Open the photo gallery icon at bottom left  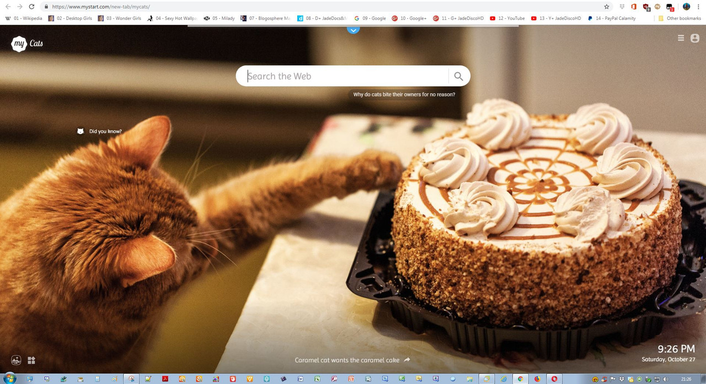(x=17, y=360)
